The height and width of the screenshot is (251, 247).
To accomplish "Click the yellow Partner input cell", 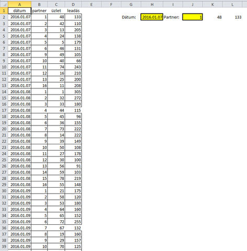I will 193,17.
